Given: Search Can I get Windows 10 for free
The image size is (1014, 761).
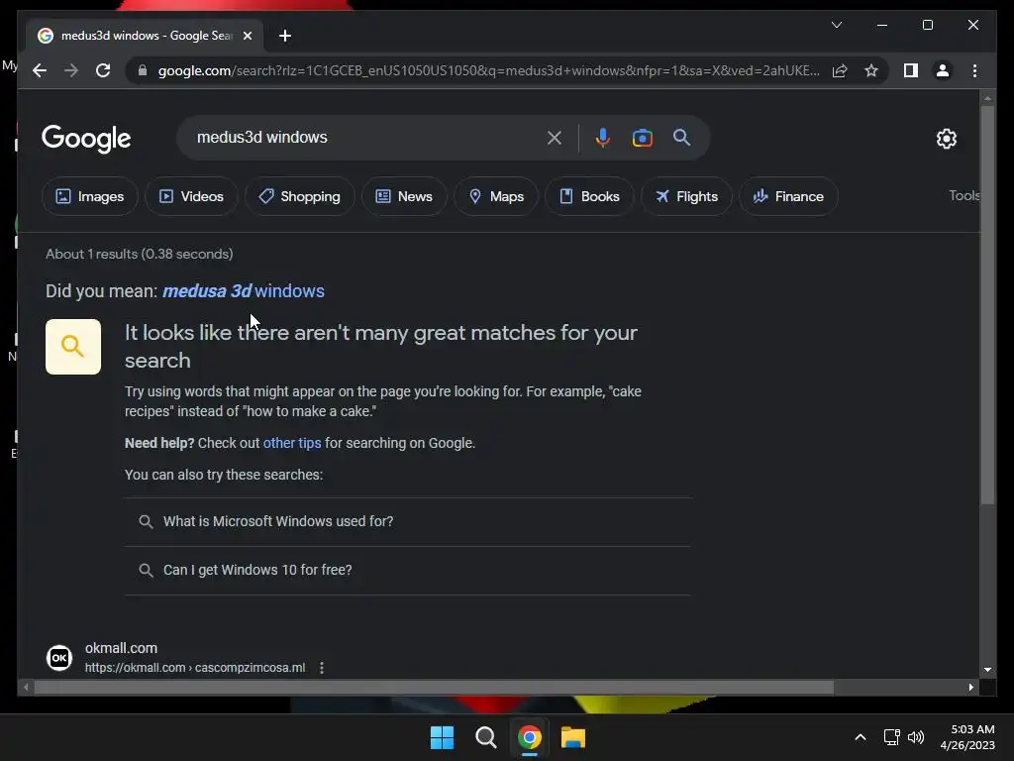Looking at the screenshot, I should point(407,570).
